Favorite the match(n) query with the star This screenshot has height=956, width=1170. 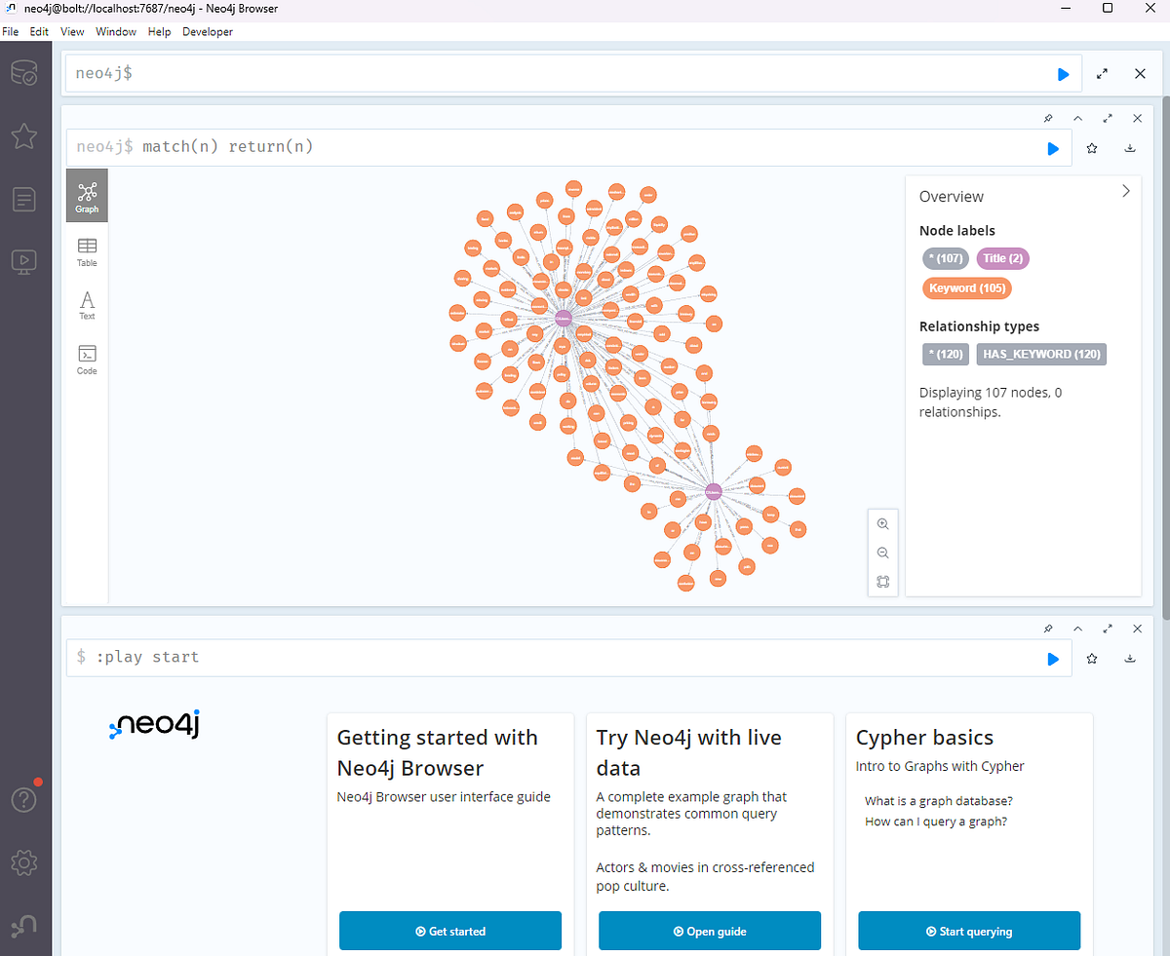pyautogui.click(x=1091, y=148)
